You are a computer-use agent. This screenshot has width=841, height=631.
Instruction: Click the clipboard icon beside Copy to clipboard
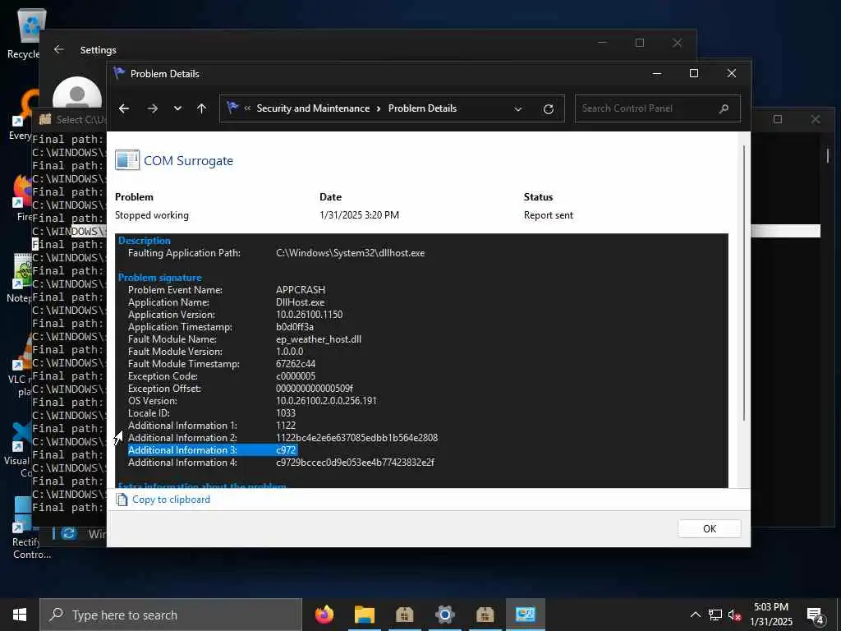click(x=122, y=500)
